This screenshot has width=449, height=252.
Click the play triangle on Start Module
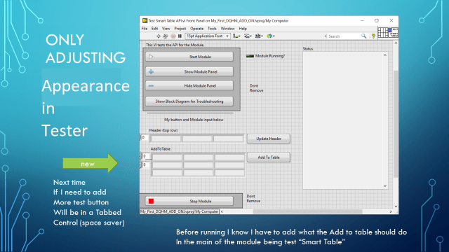[x=151, y=57]
